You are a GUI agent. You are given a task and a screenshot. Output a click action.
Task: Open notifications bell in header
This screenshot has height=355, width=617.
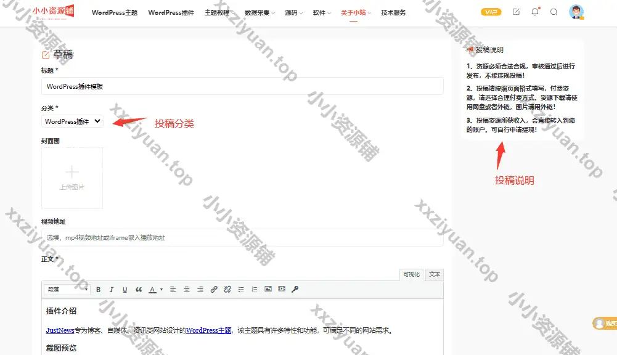(534, 12)
